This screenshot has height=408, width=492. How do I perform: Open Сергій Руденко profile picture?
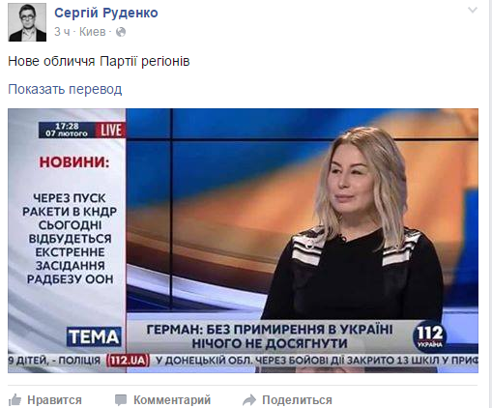pyautogui.click(x=27, y=22)
